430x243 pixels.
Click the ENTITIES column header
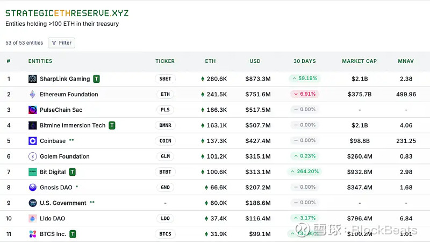click(x=40, y=61)
